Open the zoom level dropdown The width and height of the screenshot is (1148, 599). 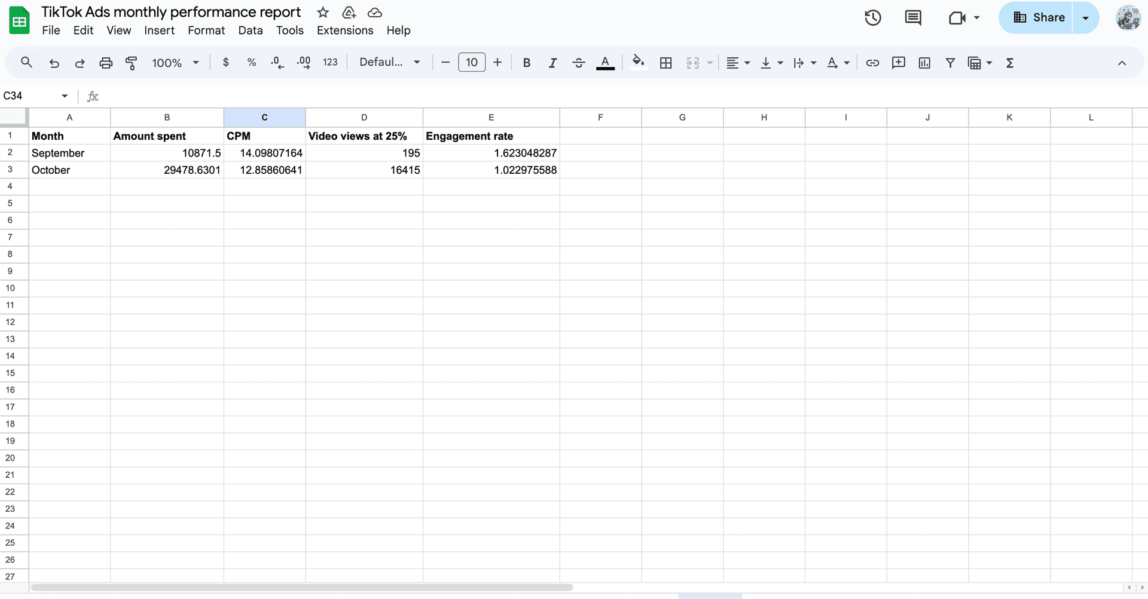point(175,62)
